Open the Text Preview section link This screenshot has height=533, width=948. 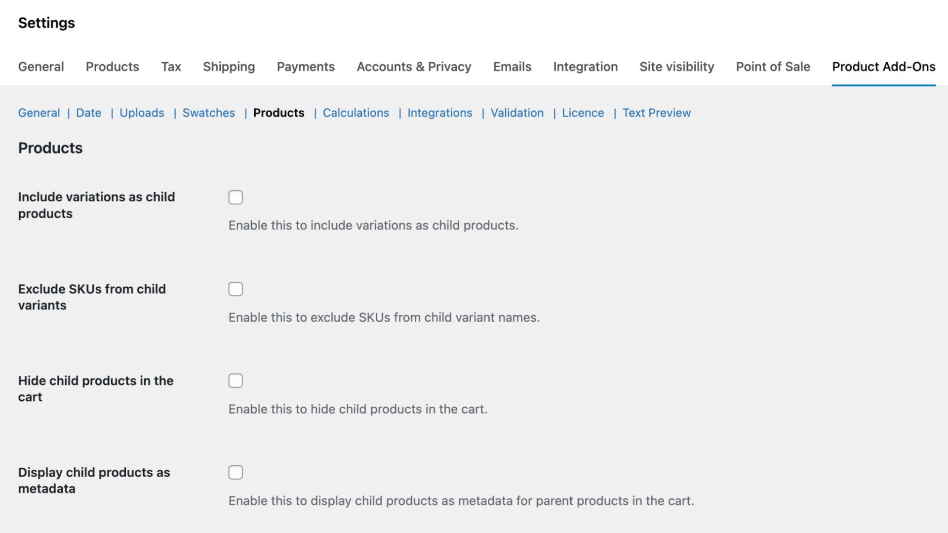[657, 113]
